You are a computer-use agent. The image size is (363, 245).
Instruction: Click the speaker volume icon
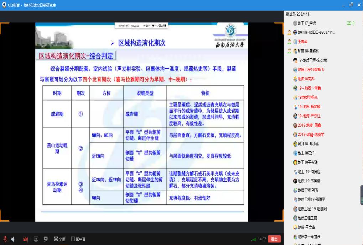[x=13, y=239]
